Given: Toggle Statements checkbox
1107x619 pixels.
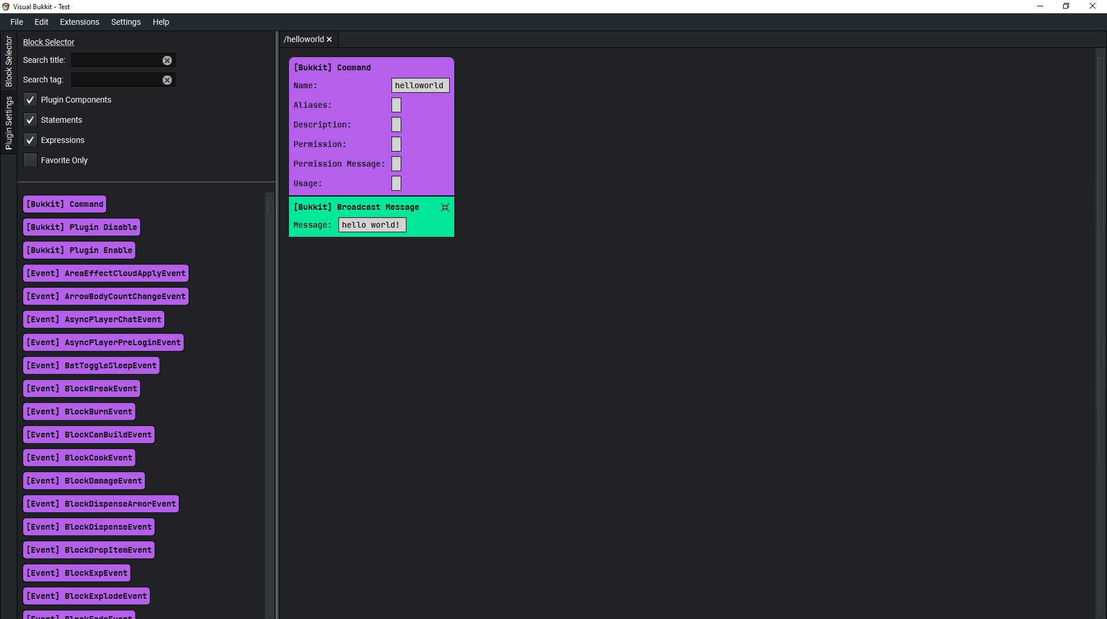Looking at the screenshot, I should 30,120.
